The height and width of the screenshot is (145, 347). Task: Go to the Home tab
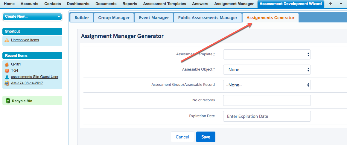(10, 4)
